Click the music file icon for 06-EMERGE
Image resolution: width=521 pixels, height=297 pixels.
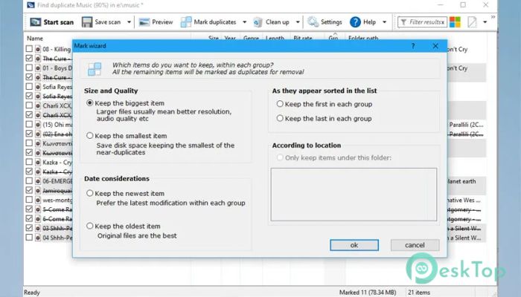(x=38, y=181)
